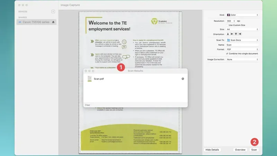The image size is (277, 156).
Task: Open the Scan To folder dropdown
Action: coord(242,40)
